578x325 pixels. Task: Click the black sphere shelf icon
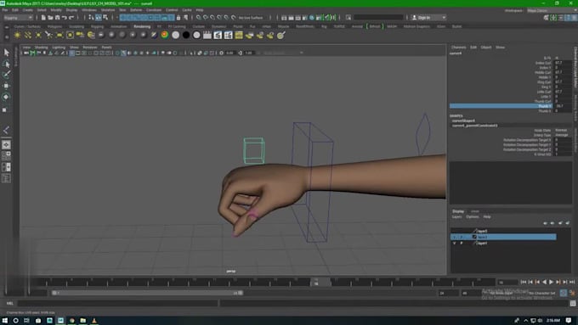pyautogui.click(x=186, y=35)
